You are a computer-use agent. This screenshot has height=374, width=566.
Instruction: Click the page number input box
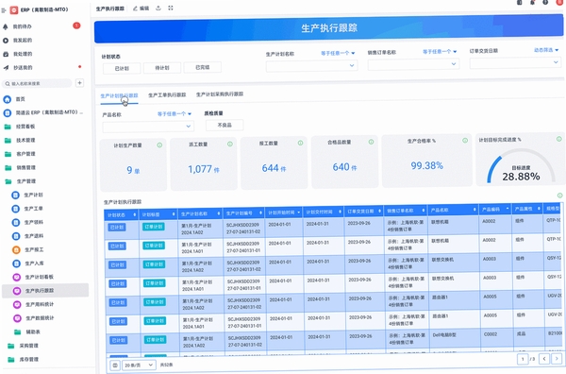(x=523, y=359)
